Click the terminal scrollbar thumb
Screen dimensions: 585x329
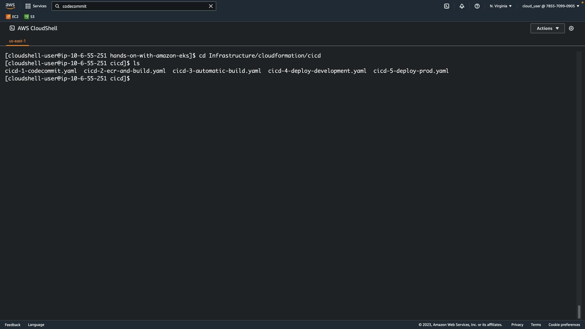click(579, 312)
